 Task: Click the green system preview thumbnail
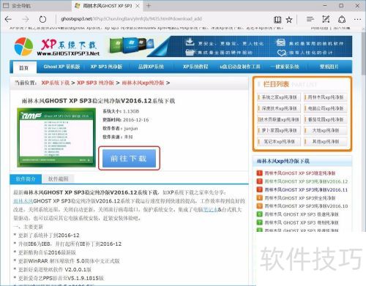[x=56, y=138]
